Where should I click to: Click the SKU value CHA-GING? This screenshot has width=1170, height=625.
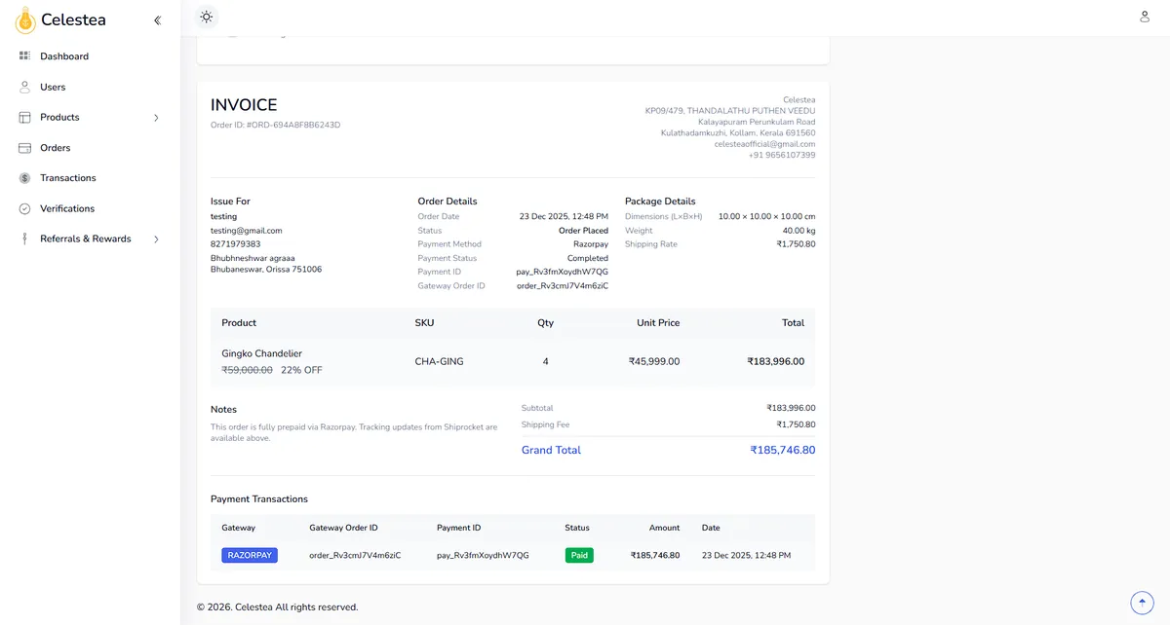[x=440, y=361]
